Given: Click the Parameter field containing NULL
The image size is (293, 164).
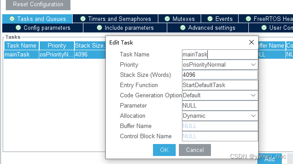Looking at the screenshot, I should pyautogui.click(x=220, y=105).
